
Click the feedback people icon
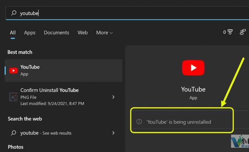click(x=243, y=32)
